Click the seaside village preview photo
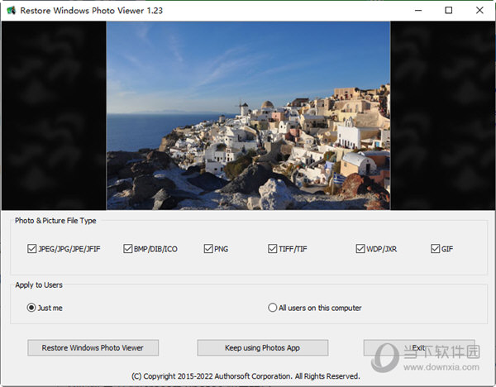The image size is (496, 387). coord(248,116)
